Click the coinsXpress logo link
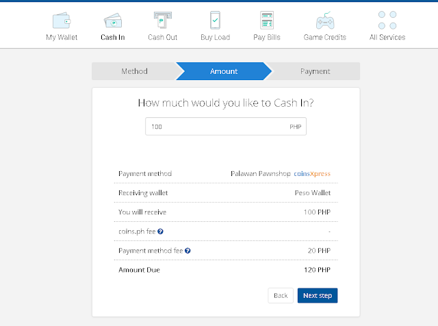The width and height of the screenshot is (438, 326). pos(312,174)
